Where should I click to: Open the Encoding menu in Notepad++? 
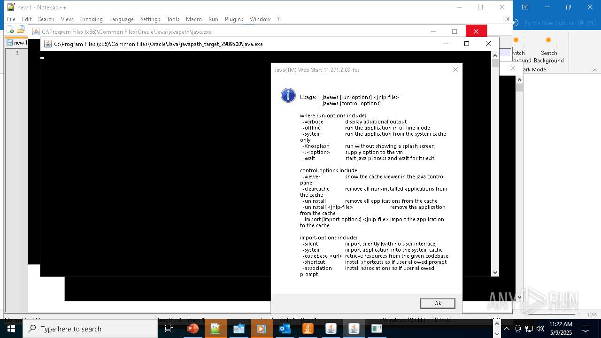click(x=91, y=19)
